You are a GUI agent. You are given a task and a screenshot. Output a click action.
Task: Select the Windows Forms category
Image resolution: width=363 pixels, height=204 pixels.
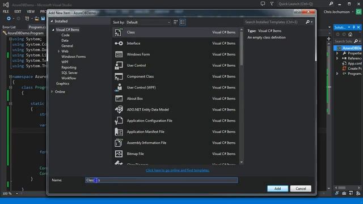pos(73,57)
